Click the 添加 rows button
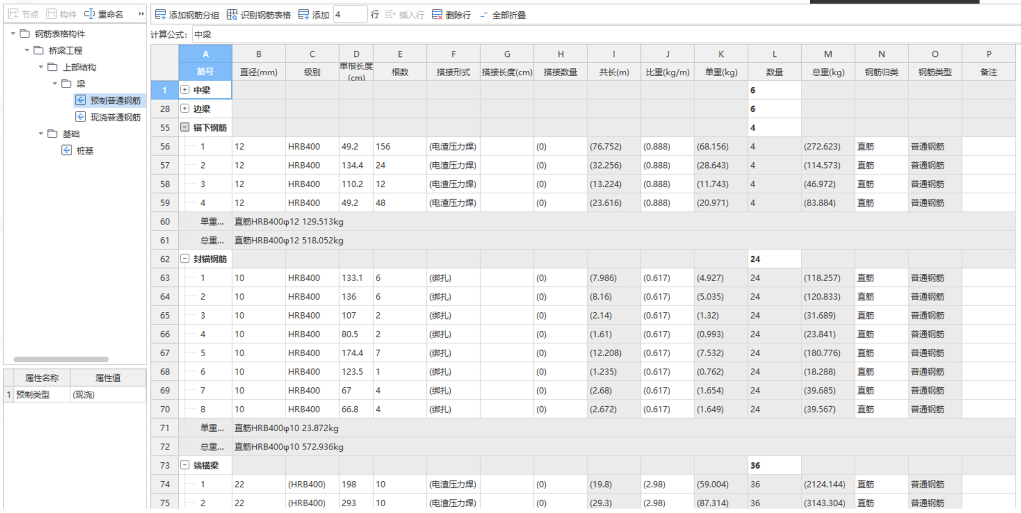1021x513 pixels. 314,15
